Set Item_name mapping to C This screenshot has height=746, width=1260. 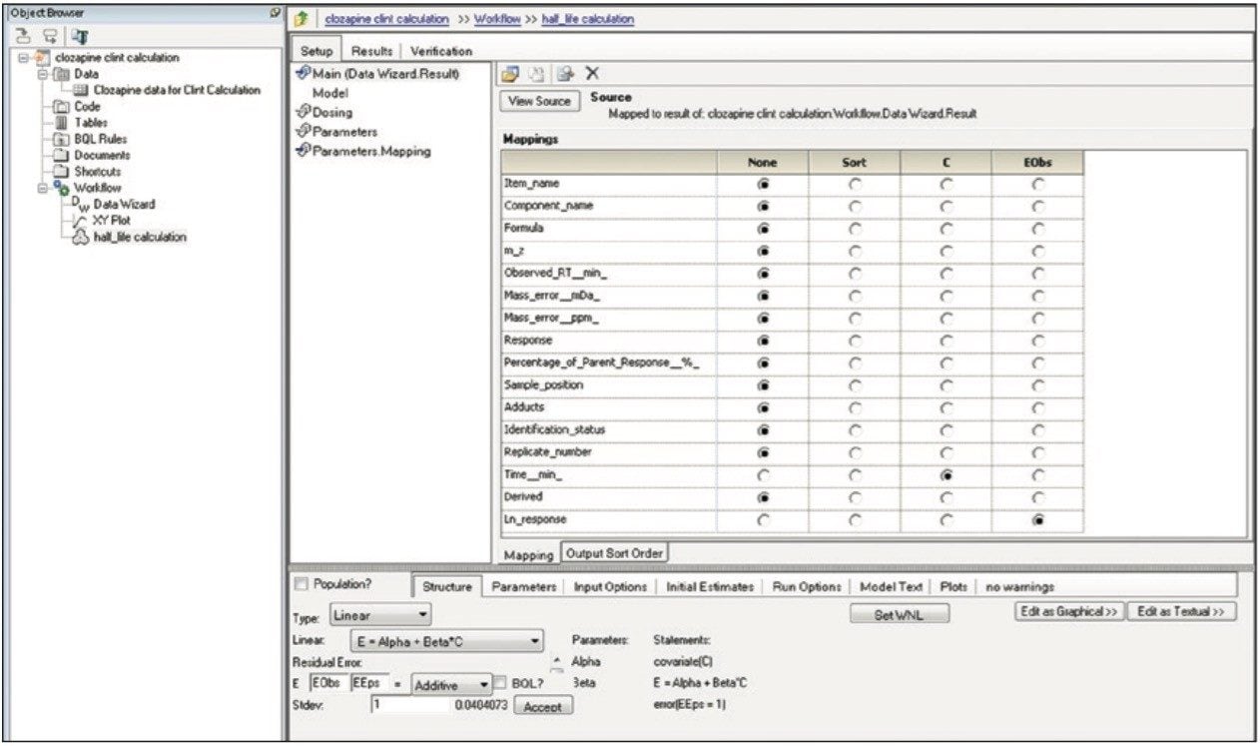[x=945, y=184]
